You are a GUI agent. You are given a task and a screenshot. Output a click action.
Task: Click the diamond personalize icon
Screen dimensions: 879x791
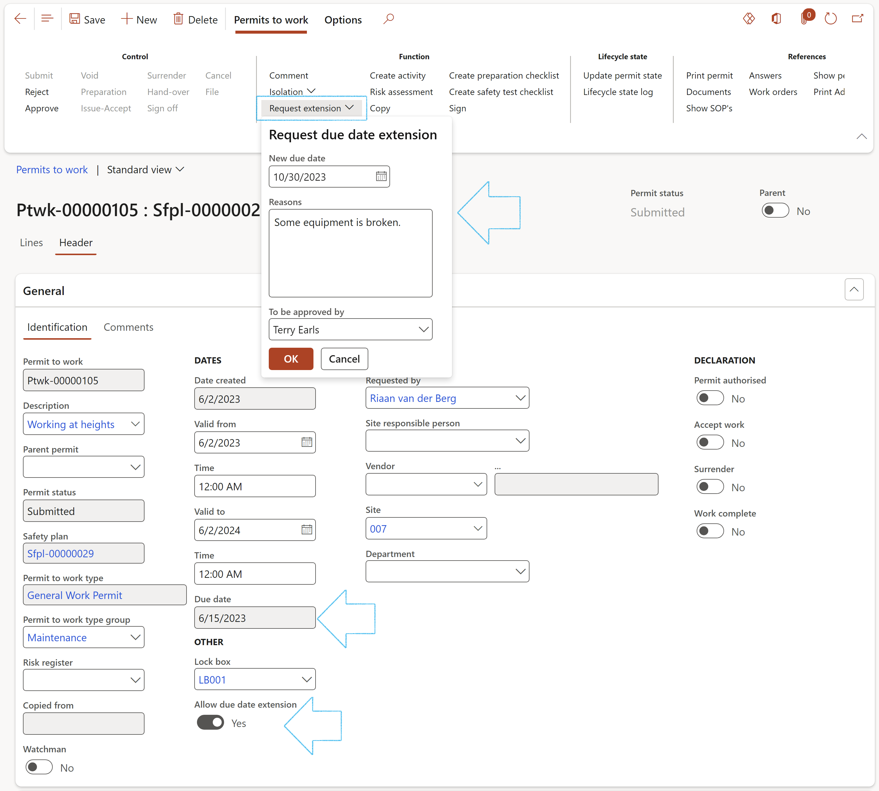tap(749, 19)
